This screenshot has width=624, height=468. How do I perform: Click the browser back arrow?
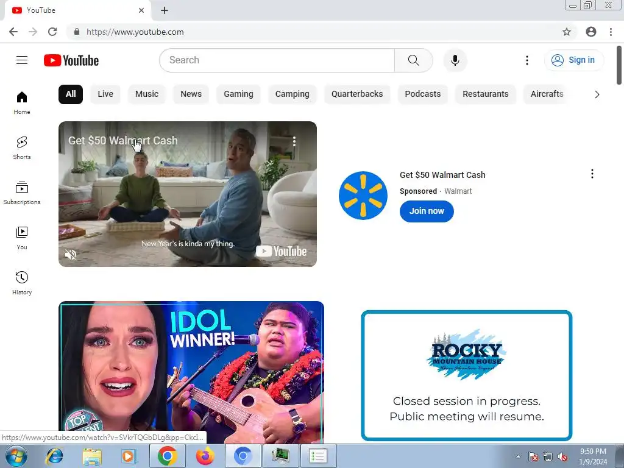point(13,32)
